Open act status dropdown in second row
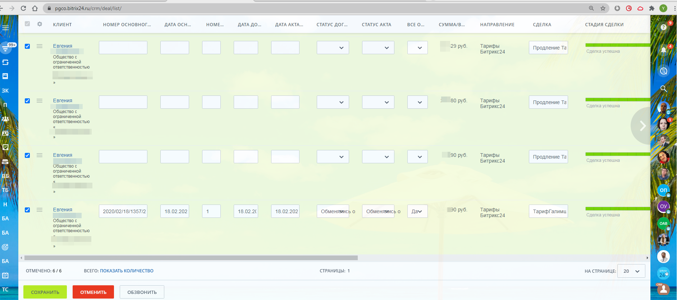The width and height of the screenshot is (677, 300). click(378, 102)
